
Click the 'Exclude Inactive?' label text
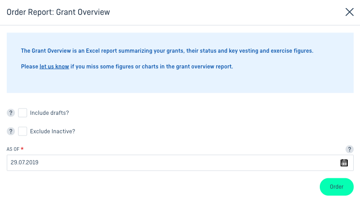(52, 131)
